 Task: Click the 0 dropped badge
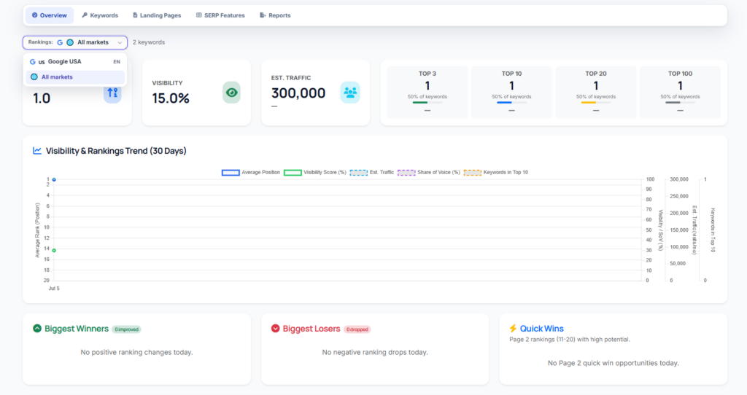357,329
